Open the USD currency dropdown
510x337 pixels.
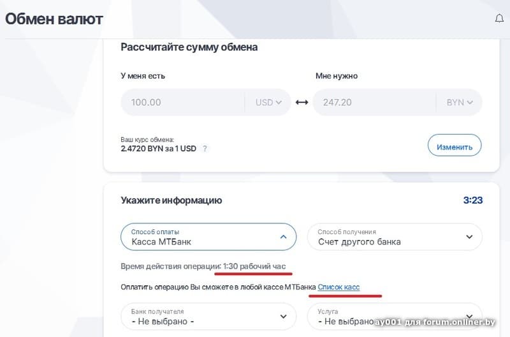(268, 102)
